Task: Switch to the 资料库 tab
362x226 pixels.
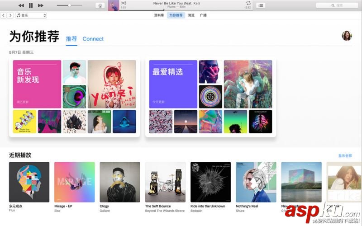Action: [x=159, y=15]
